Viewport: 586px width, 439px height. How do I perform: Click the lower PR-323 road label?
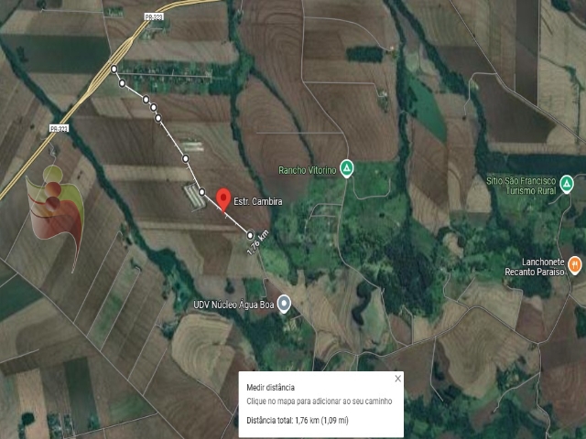pyautogui.click(x=59, y=128)
